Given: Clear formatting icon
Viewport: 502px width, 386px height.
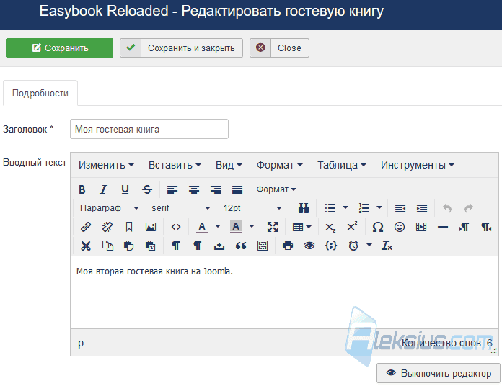Looking at the screenshot, I should pos(387,246).
